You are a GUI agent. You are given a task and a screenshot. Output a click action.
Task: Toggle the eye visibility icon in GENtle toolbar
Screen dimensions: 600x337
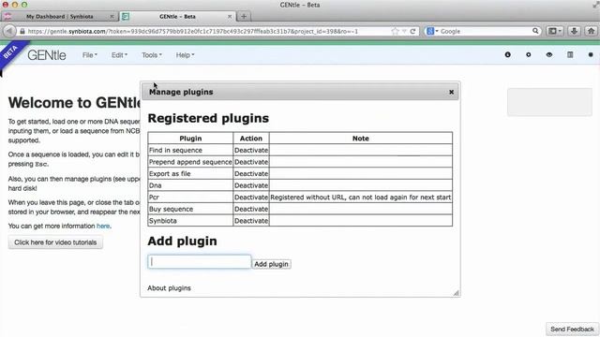coord(549,55)
